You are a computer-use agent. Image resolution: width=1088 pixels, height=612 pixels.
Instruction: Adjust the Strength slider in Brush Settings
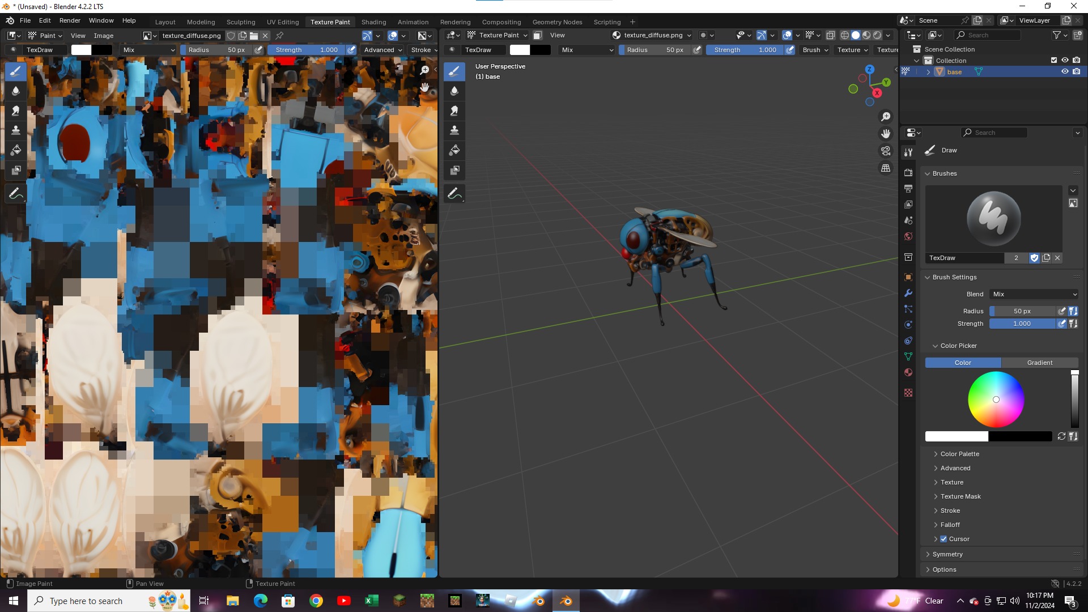[1022, 324]
